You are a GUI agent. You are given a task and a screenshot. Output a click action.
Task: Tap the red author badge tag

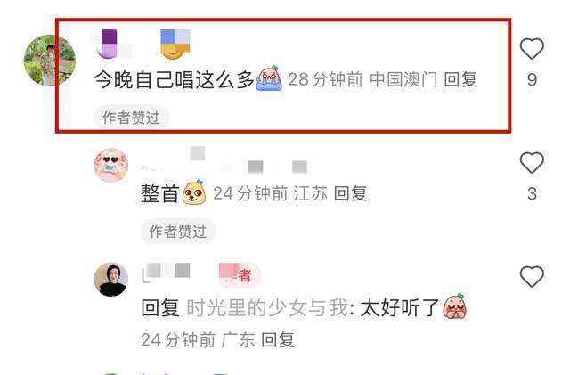pos(239,275)
